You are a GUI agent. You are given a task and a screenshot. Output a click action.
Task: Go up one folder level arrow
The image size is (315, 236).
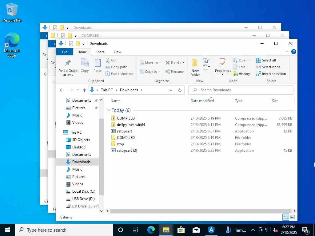click(85, 90)
